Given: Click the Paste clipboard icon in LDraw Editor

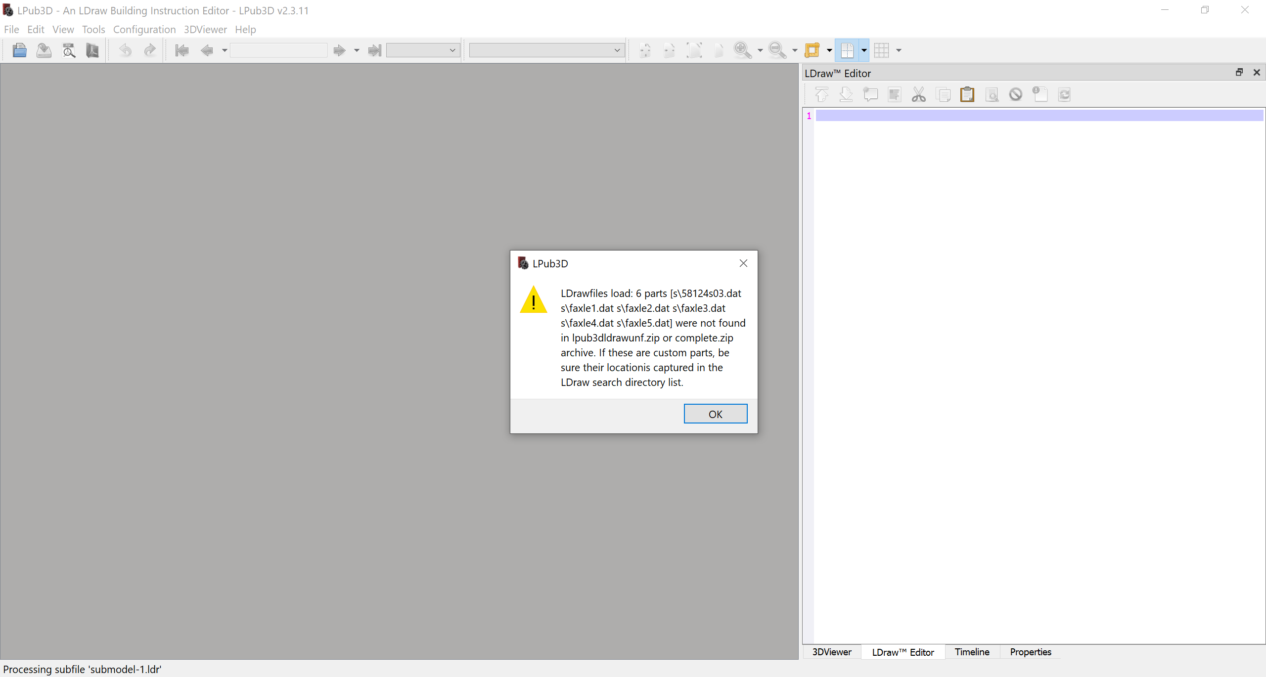Looking at the screenshot, I should pyautogui.click(x=967, y=94).
